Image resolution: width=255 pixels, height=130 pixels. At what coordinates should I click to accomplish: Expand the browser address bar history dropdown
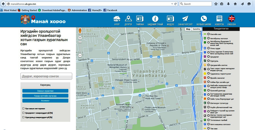pyautogui.click(x=172, y=4)
